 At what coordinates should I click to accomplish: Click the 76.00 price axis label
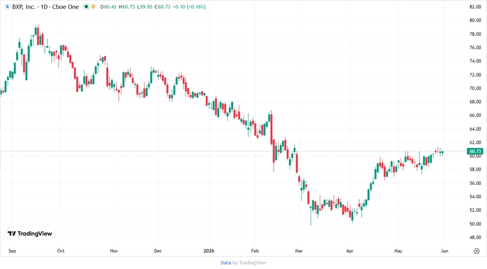tap(475, 48)
